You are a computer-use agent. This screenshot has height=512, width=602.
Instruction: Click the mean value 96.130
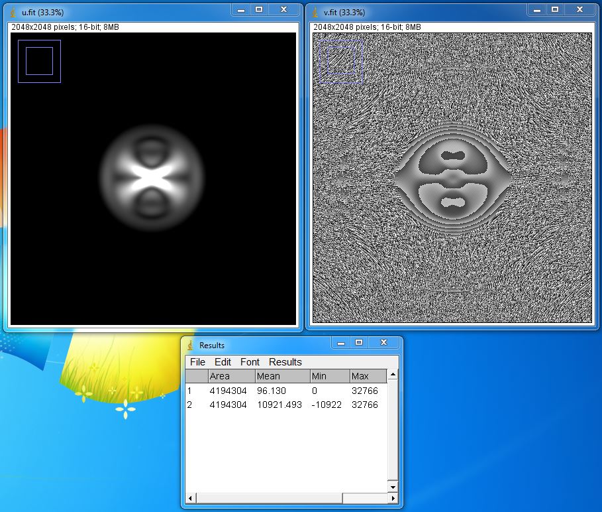[x=272, y=391]
